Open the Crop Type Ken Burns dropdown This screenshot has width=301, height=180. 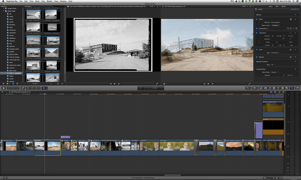pyautogui.click(x=276, y=53)
